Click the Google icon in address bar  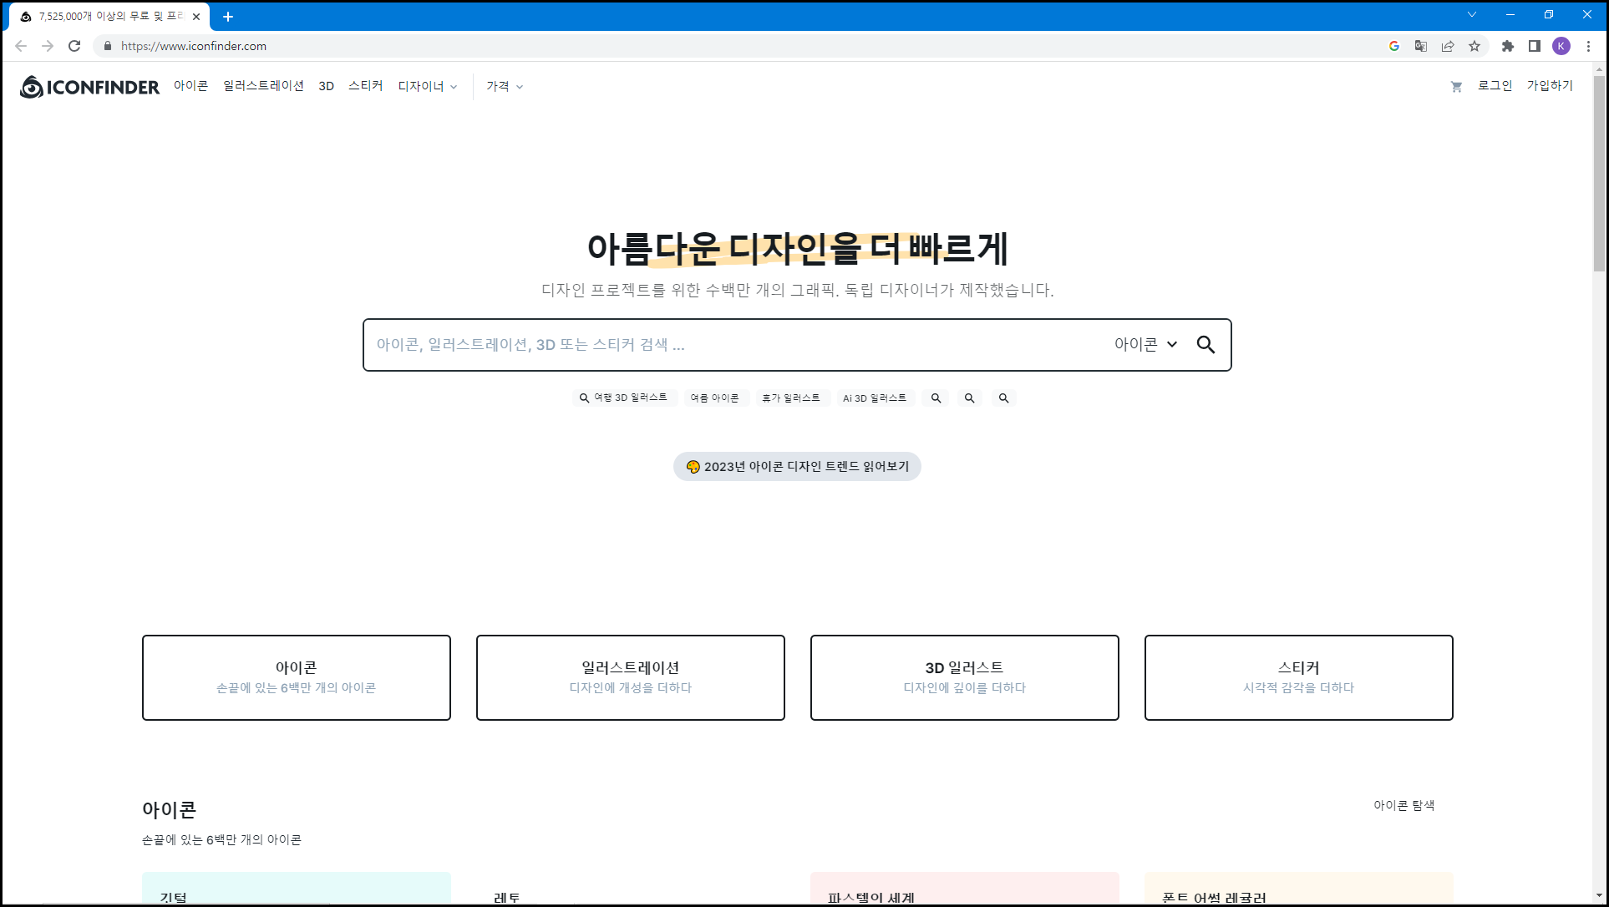pyautogui.click(x=1394, y=46)
